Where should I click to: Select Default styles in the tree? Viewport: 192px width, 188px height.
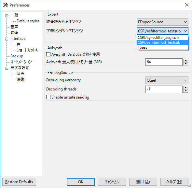[28, 21]
